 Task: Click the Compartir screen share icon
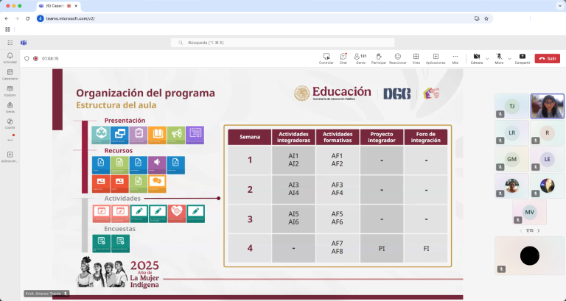point(522,57)
